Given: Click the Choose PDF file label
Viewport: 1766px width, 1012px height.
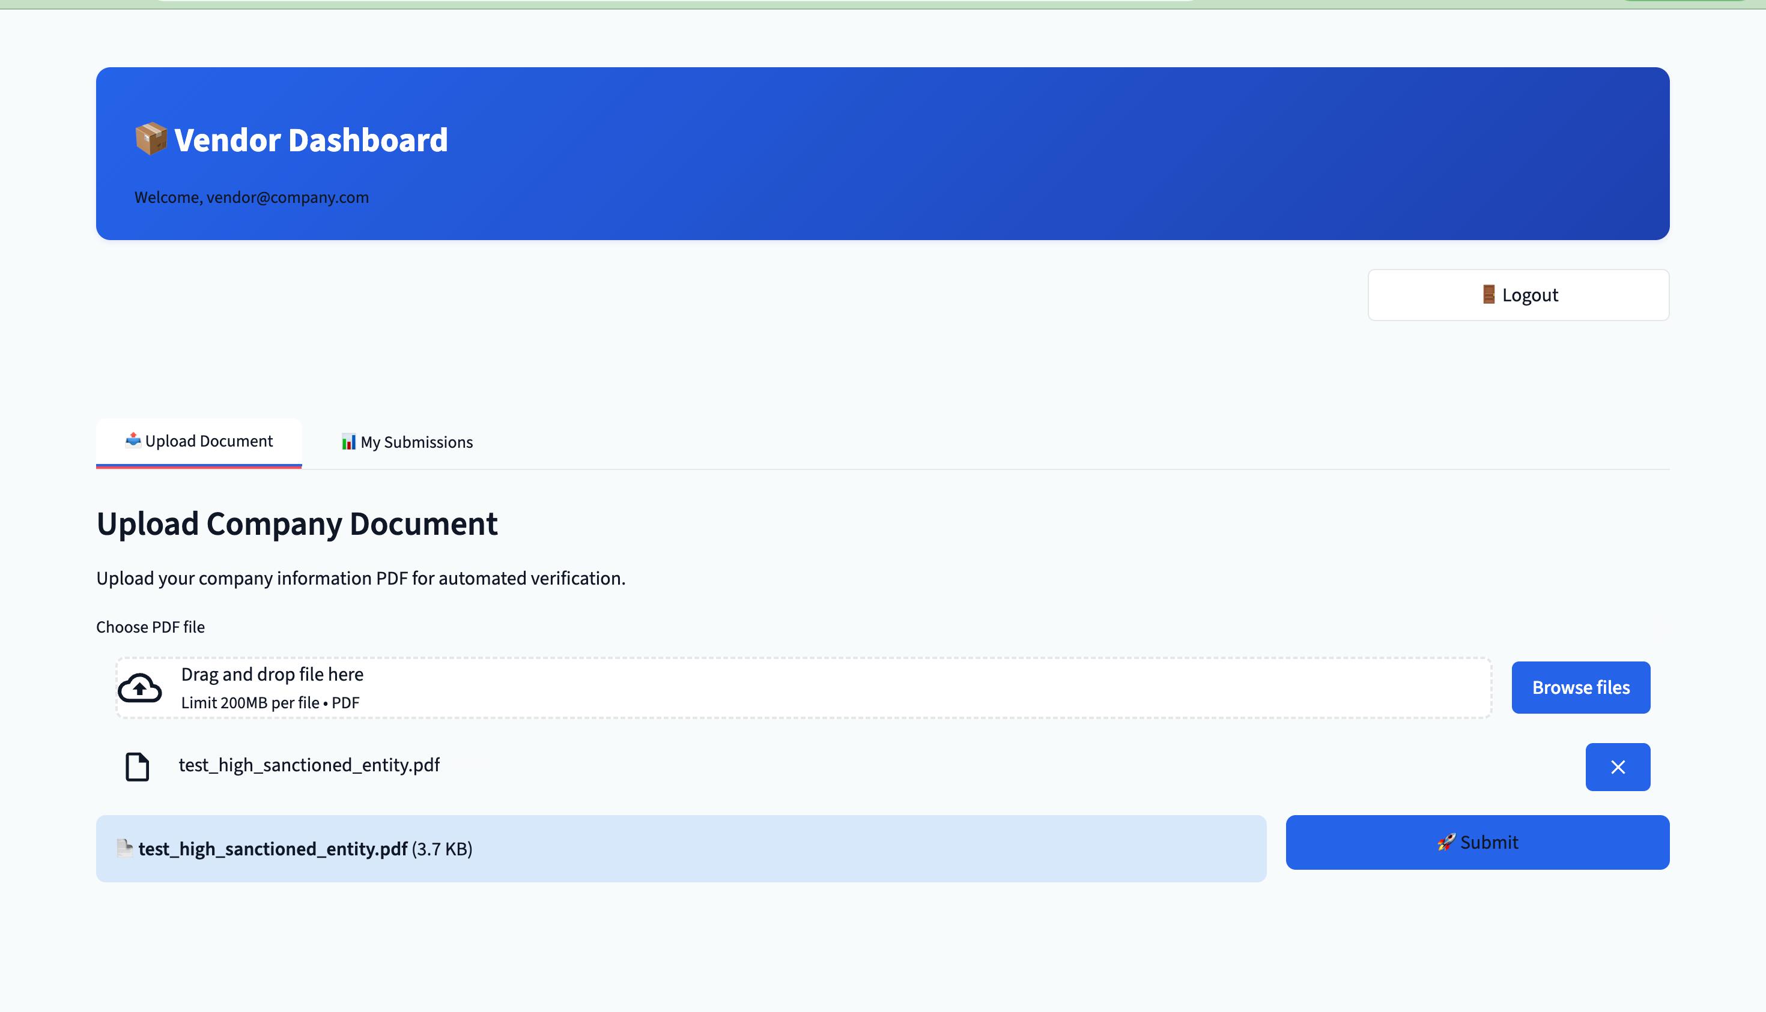Looking at the screenshot, I should (150, 627).
